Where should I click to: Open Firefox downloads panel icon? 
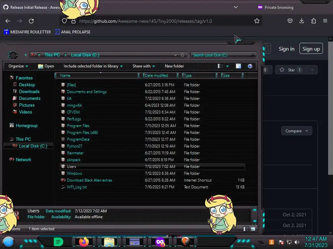[x=301, y=21]
